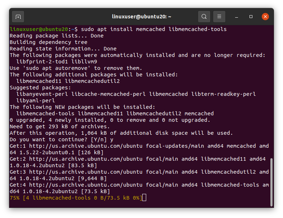The width and height of the screenshot is (283, 218).
Task: Click the green linuxuser@ubuntu20 prompt
Action: (39, 29)
